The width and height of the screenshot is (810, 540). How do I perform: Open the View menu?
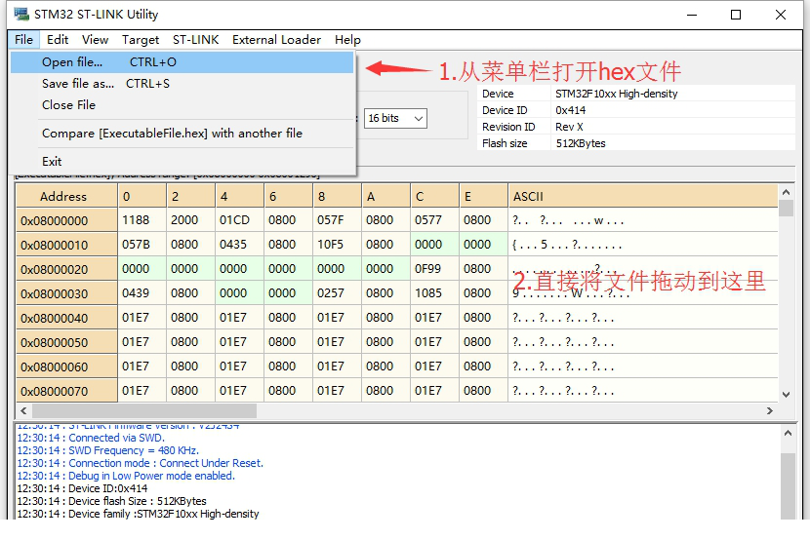95,40
